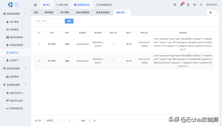This screenshot has height=126, width=222.
Task: Click the 服务管理 sidebar icon
Action: (8, 77)
